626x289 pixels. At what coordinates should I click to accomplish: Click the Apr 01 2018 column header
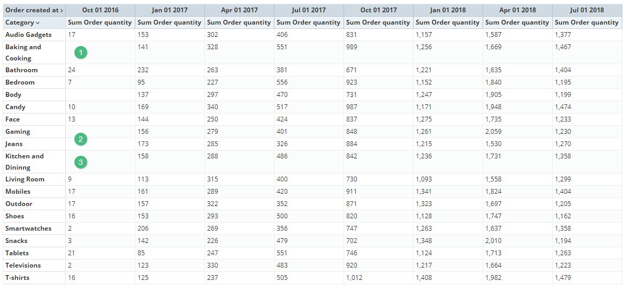coord(517,10)
